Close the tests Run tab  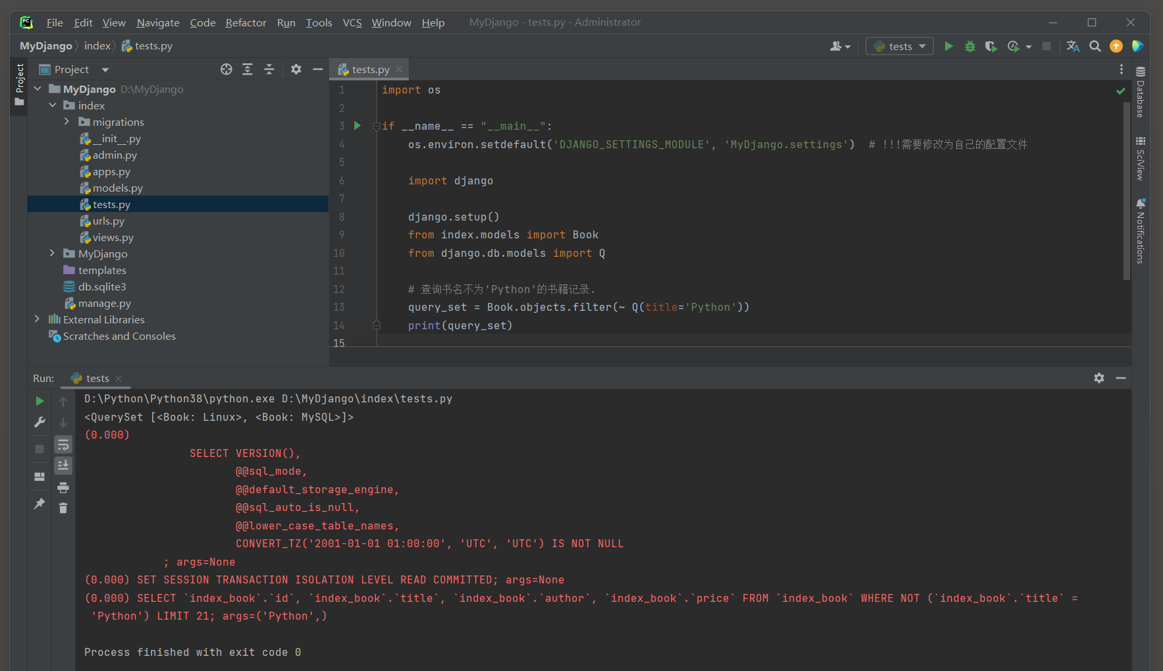point(118,379)
